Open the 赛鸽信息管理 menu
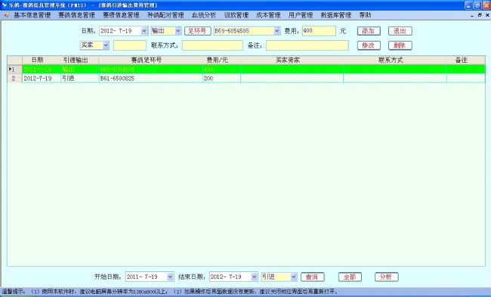 tap(76, 15)
